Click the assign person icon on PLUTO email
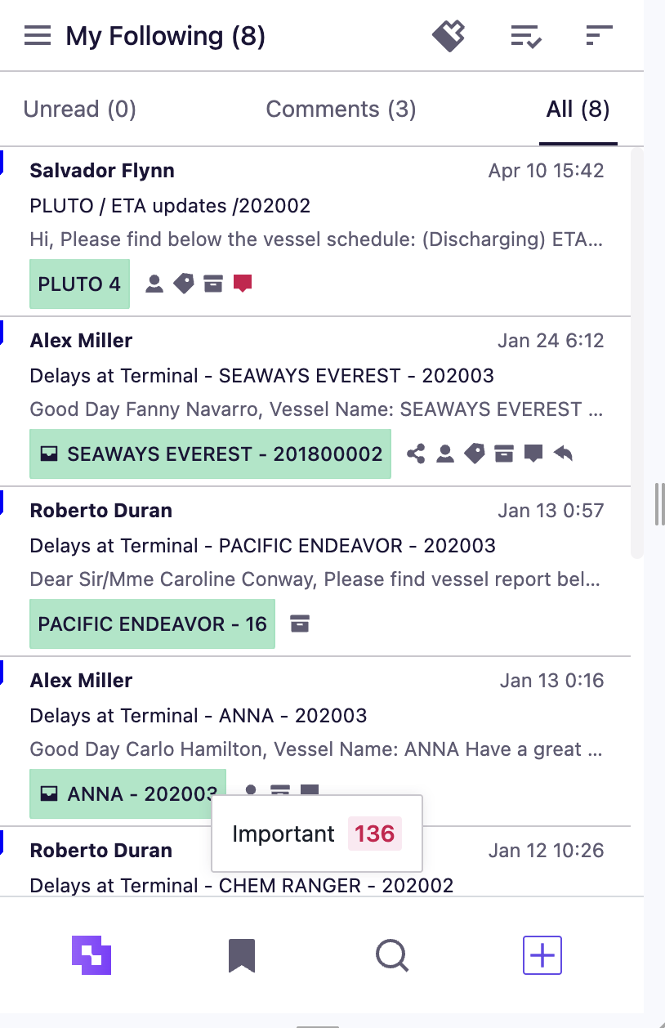 point(154,284)
